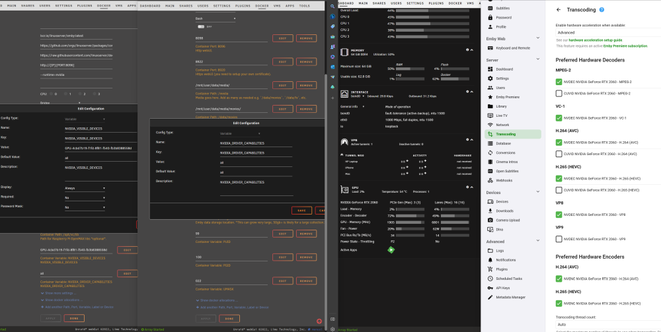661x332 pixels.
Task: Uncheck NVDEC RTX 2060 VC-1 decoder
Action: tap(559, 118)
